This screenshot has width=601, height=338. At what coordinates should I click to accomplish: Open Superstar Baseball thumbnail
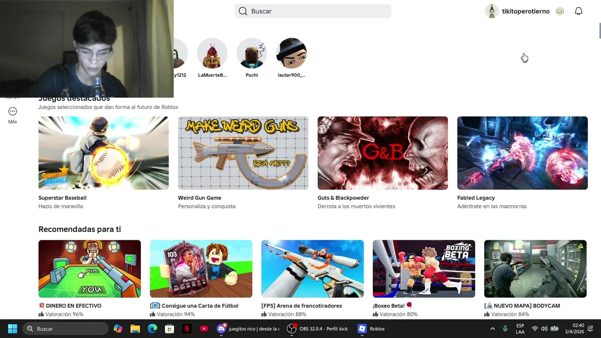click(x=103, y=153)
